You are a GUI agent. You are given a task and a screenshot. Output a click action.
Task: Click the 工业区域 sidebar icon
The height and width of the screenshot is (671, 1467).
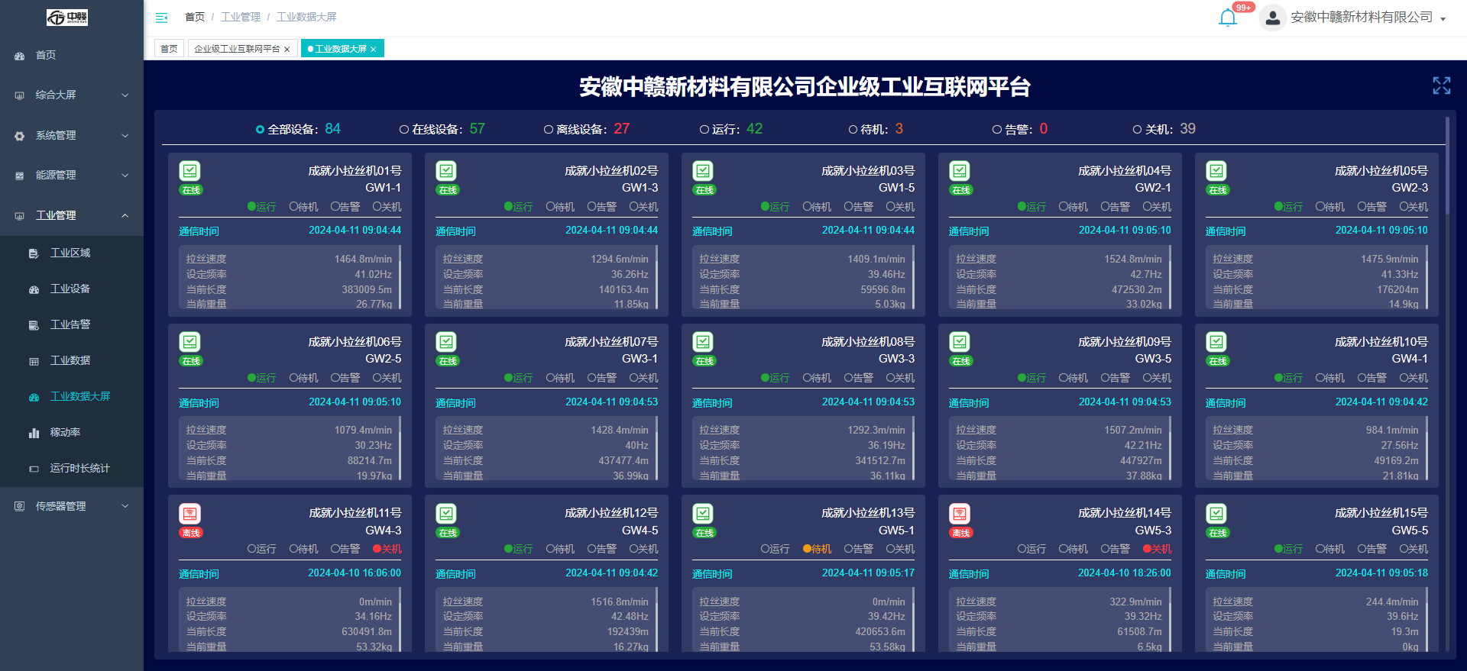[x=34, y=253]
